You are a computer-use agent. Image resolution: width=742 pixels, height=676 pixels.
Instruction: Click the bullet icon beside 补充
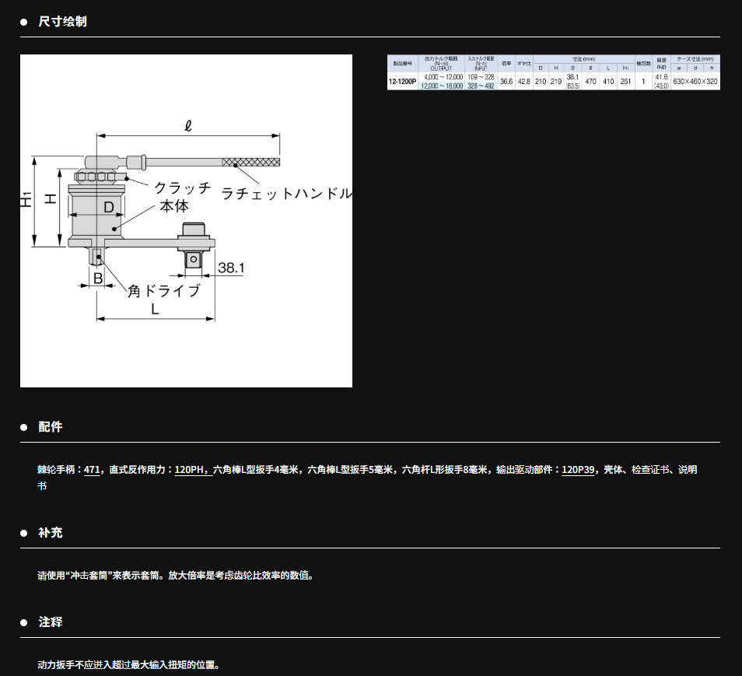(24, 533)
